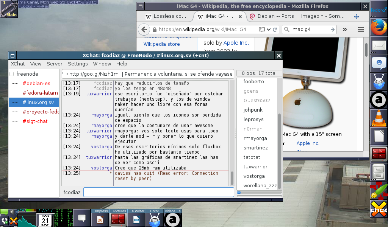The image size is (388, 227).
Task: Click the speech bubble icon in the bottom bar
Action: (x=82, y=218)
